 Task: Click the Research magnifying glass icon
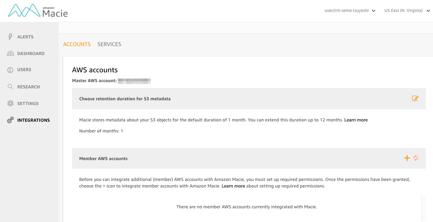click(10, 87)
